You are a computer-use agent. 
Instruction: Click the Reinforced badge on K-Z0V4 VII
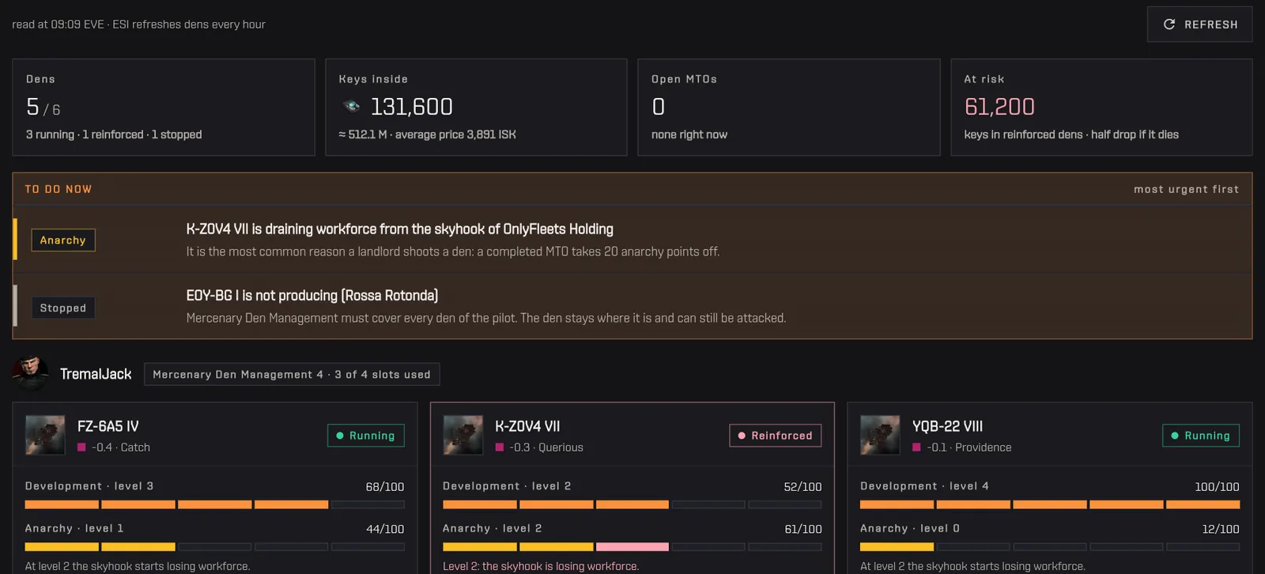coord(776,436)
